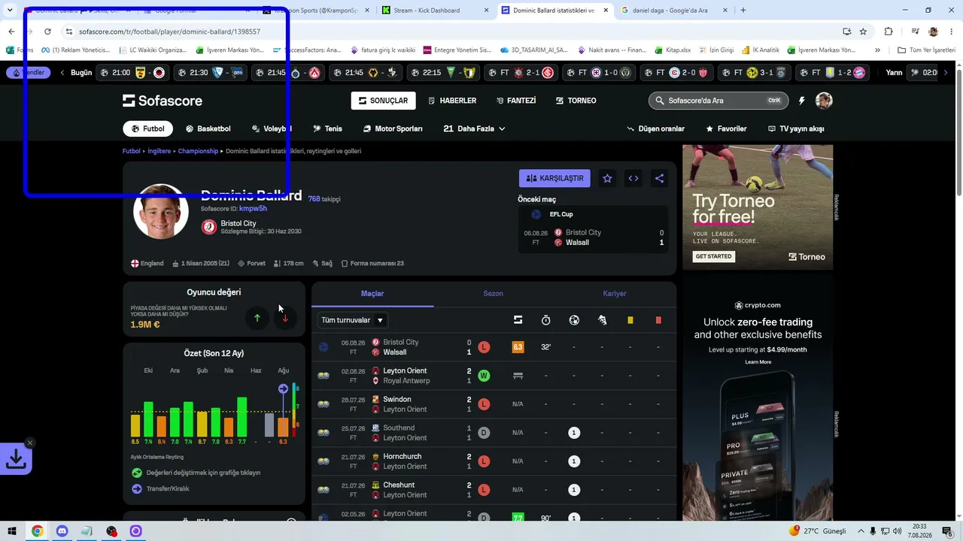Viewport: 963px width, 541px height.
Task: Open the Fantezi navigation item
Action: click(516, 101)
